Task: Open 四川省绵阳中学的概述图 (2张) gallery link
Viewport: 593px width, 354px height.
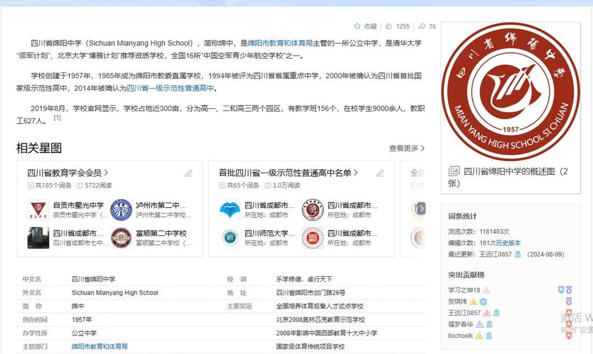Action: 508,177
